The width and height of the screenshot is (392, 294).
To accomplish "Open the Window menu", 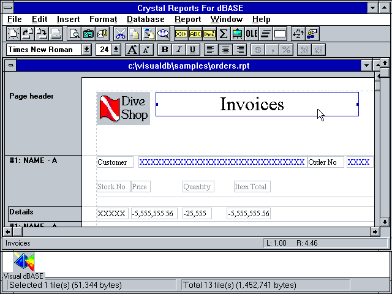I will pos(227,19).
